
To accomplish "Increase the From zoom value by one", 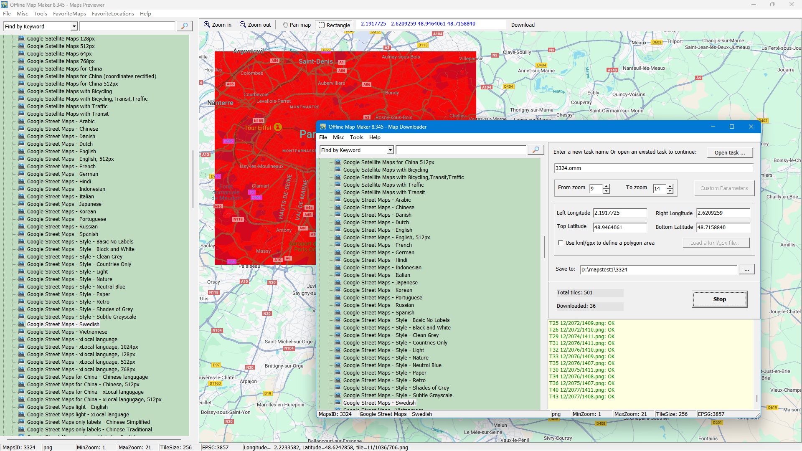I will click(x=607, y=186).
